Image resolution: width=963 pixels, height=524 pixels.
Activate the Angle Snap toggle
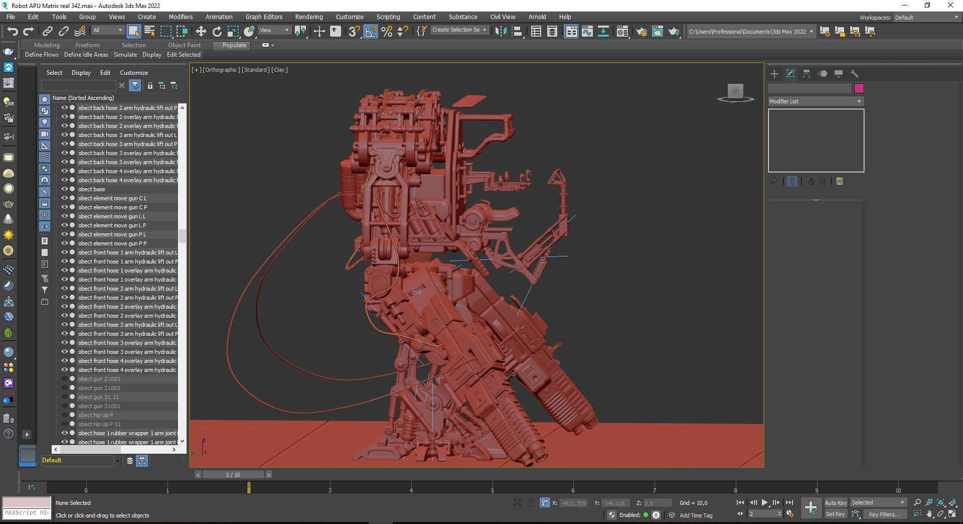tap(370, 32)
